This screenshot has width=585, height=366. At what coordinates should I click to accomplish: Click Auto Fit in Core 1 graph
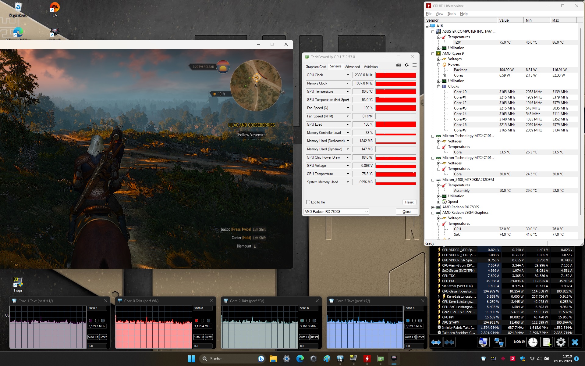pos(93,337)
